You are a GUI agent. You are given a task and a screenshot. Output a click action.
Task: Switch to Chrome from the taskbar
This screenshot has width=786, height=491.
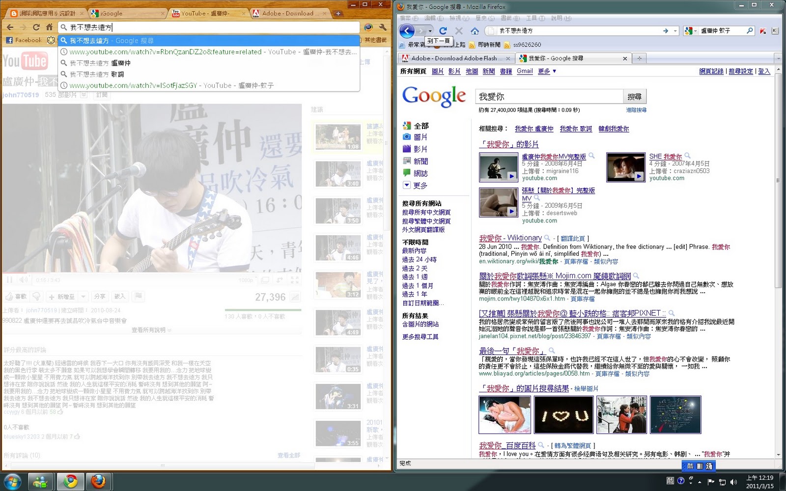coord(71,482)
